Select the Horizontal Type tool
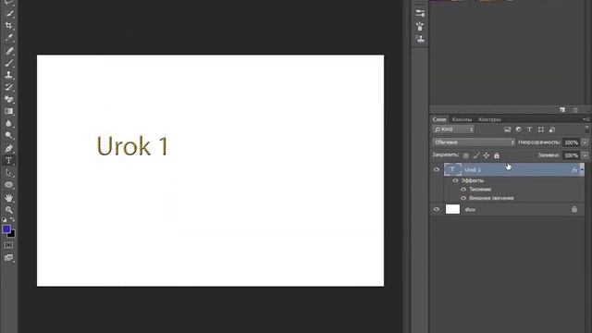This screenshot has height=333, width=592. coord(9,161)
